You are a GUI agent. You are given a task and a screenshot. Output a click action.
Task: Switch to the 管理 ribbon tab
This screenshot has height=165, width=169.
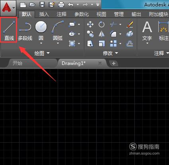pyautogui.click(x=119, y=14)
